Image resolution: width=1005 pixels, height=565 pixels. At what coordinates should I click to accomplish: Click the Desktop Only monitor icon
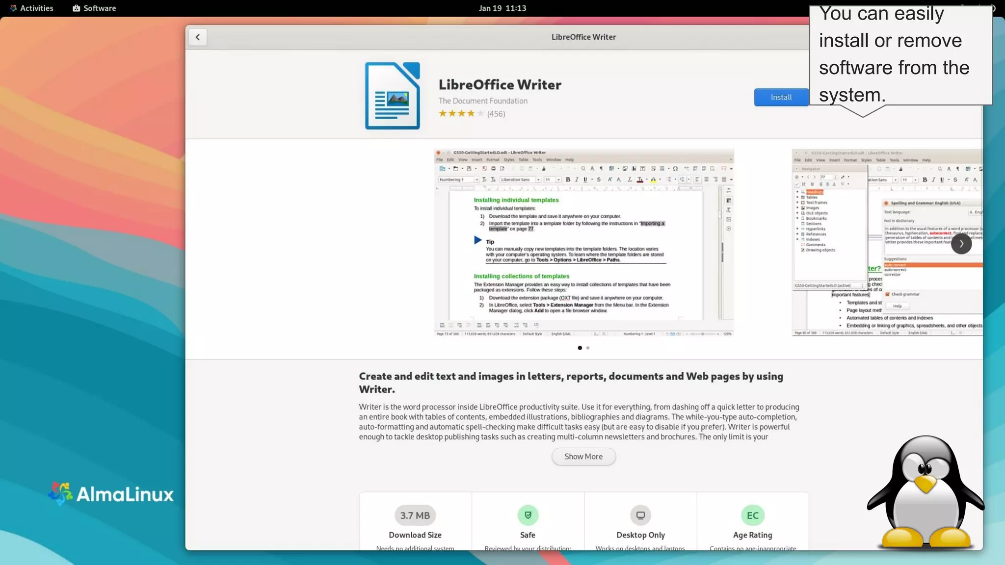(640, 515)
